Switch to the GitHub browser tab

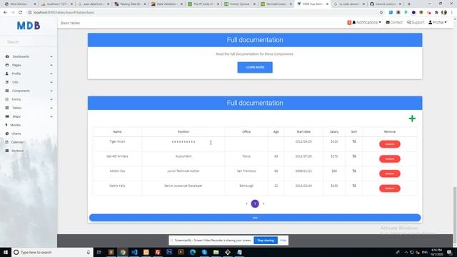(x=386, y=4)
